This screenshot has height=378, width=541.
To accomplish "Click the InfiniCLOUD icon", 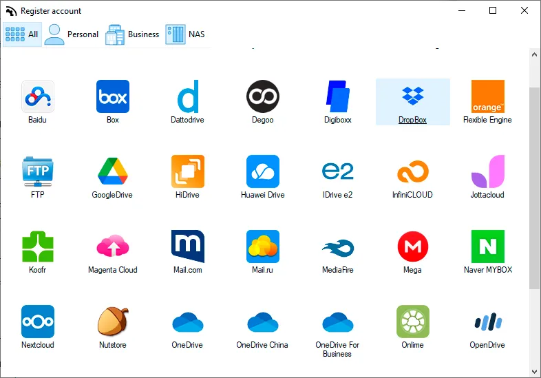I will point(413,171).
